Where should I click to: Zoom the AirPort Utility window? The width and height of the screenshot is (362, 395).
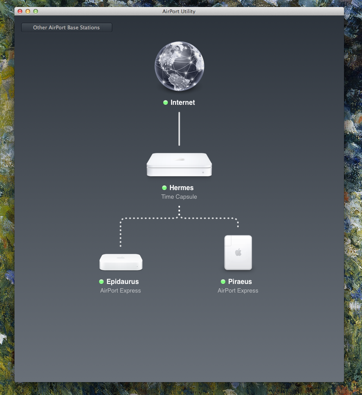coord(36,11)
